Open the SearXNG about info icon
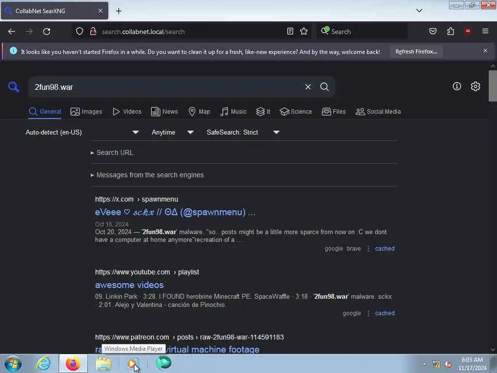497x373 pixels. (x=457, y=86)
